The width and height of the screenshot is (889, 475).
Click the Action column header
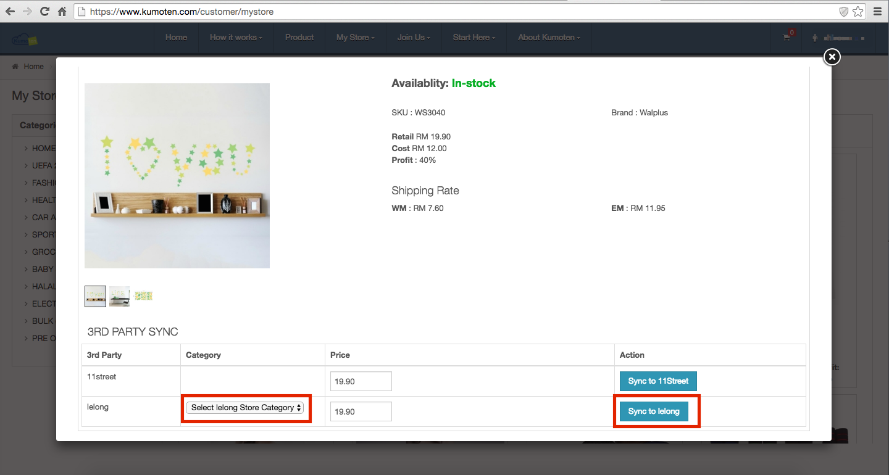pos(632,355)
